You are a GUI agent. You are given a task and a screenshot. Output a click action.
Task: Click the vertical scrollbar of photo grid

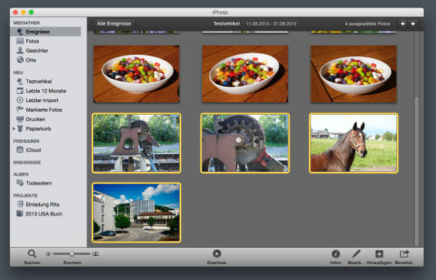(416, 171)
